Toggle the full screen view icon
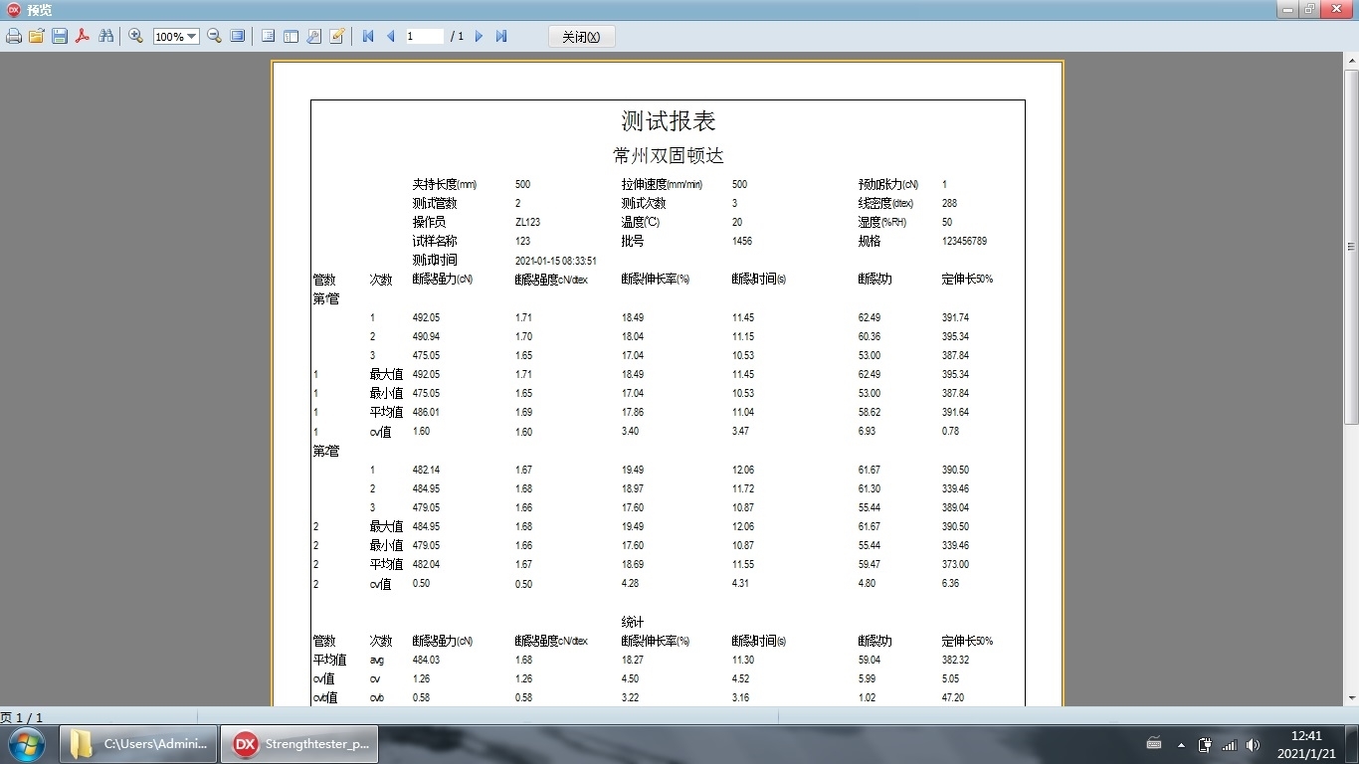This screenshot has width=1359, height=764. tap(238, 36)
